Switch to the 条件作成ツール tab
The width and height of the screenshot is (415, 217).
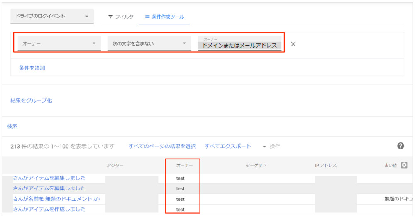click(164, 17)
